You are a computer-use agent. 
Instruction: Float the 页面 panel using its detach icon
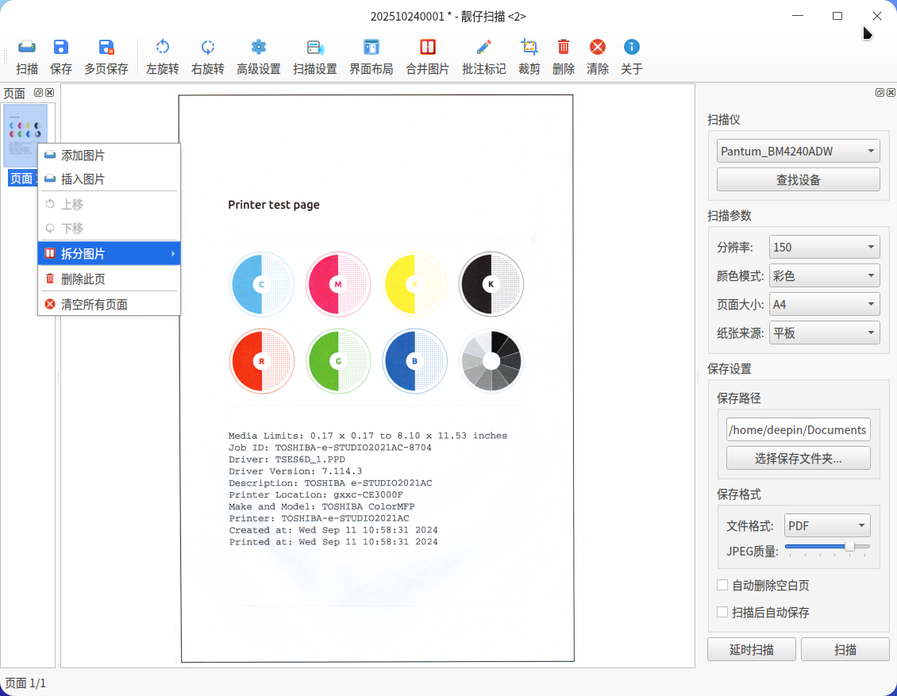[38, 93]
